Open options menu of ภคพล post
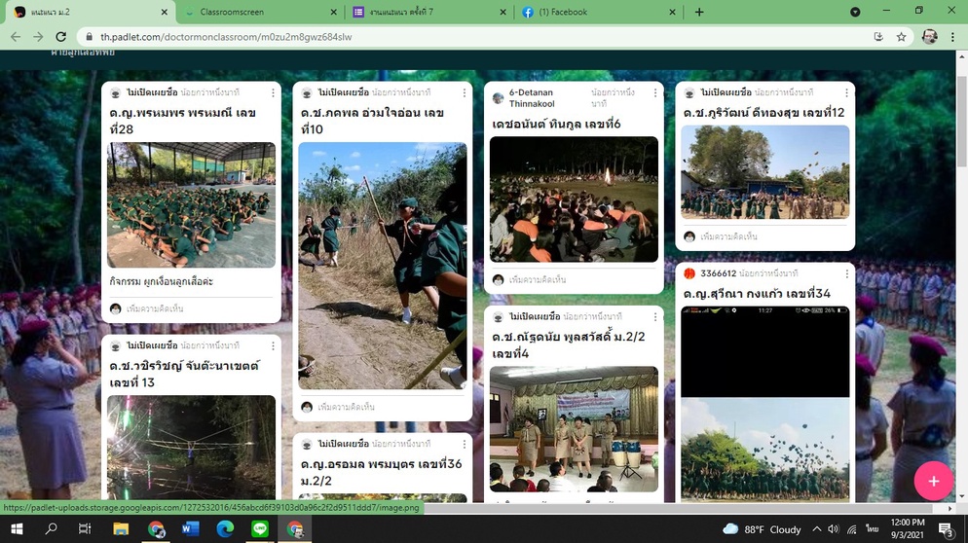The image size is (968, 543). pos(465,92)
